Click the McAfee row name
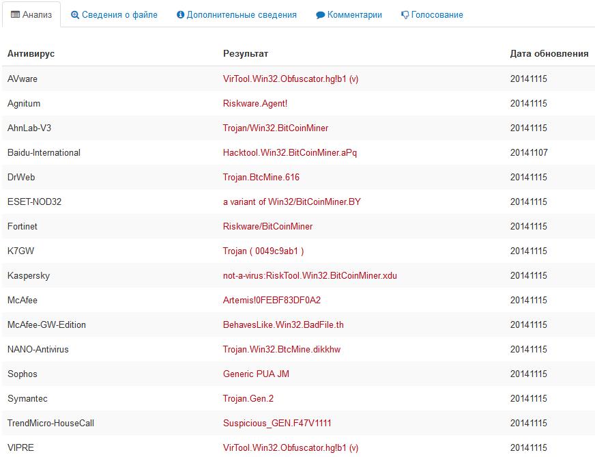Viewport: 595px width, 457px height. pyautogui.click(x=23, y=300)
